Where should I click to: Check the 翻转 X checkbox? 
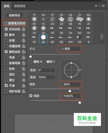click(x=31, y=62)
